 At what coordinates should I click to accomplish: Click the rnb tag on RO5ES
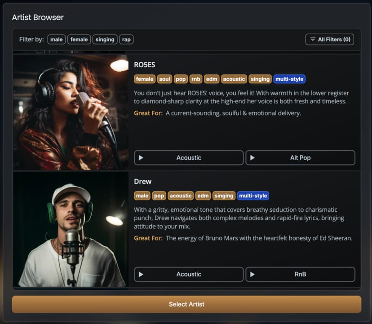[196, 79]
